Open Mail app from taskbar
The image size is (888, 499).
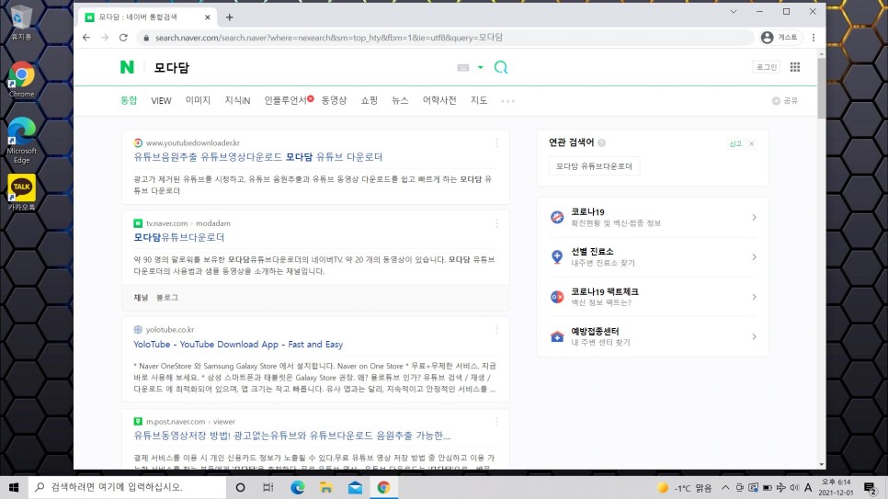(x=355, y=487)
